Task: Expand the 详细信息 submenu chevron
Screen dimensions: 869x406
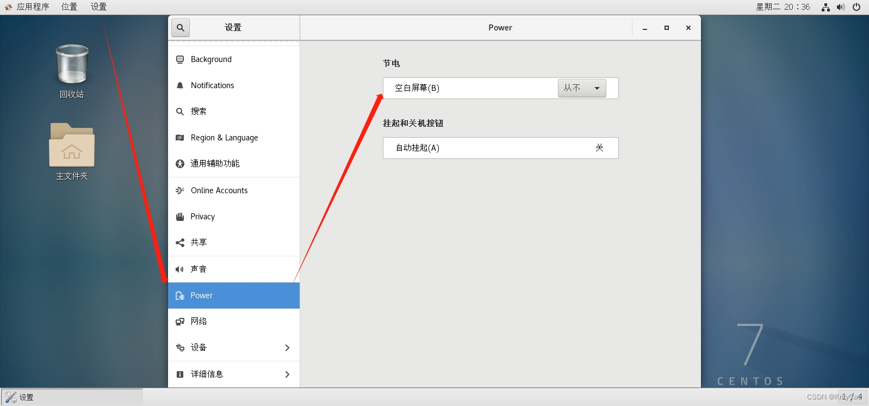Action: tap(287, 374)
